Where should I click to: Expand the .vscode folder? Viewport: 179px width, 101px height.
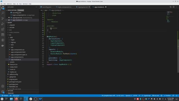point(22,27)
